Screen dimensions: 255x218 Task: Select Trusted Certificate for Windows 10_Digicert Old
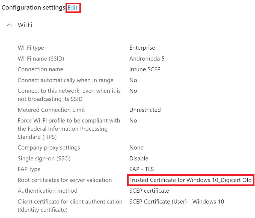[191, 180]
